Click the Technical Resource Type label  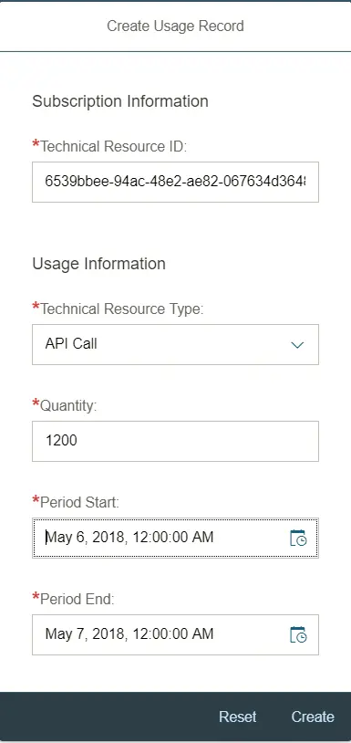click(x=122, y=309)
